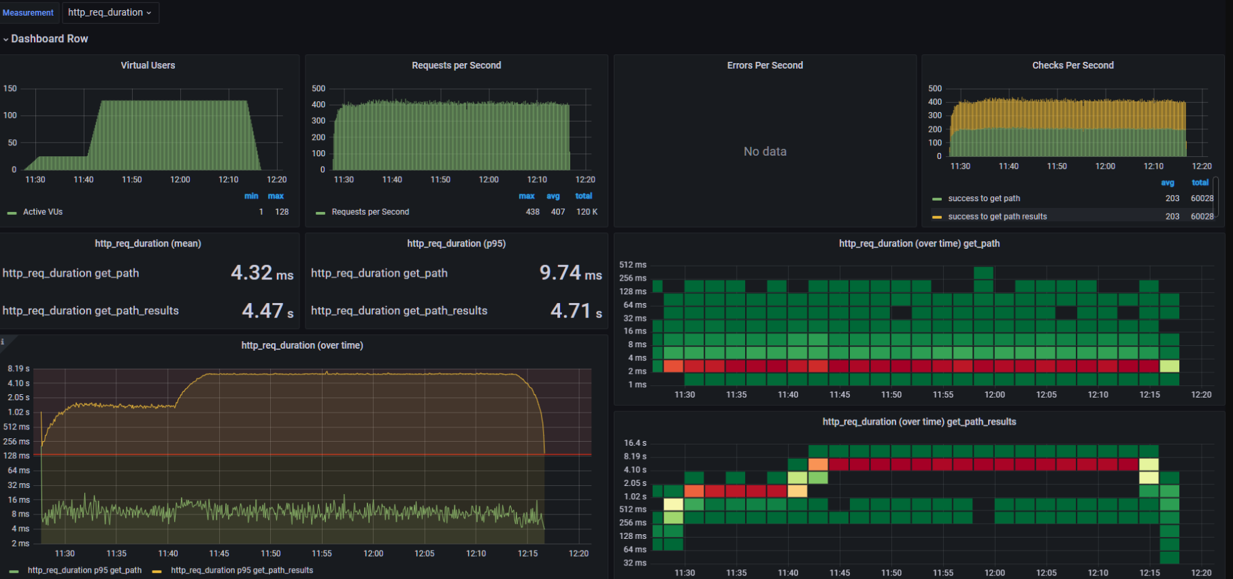Click the yellow 'p95 get_path_results' legend swatch
Screen dimensions: 1233x579
pos(157,571)
